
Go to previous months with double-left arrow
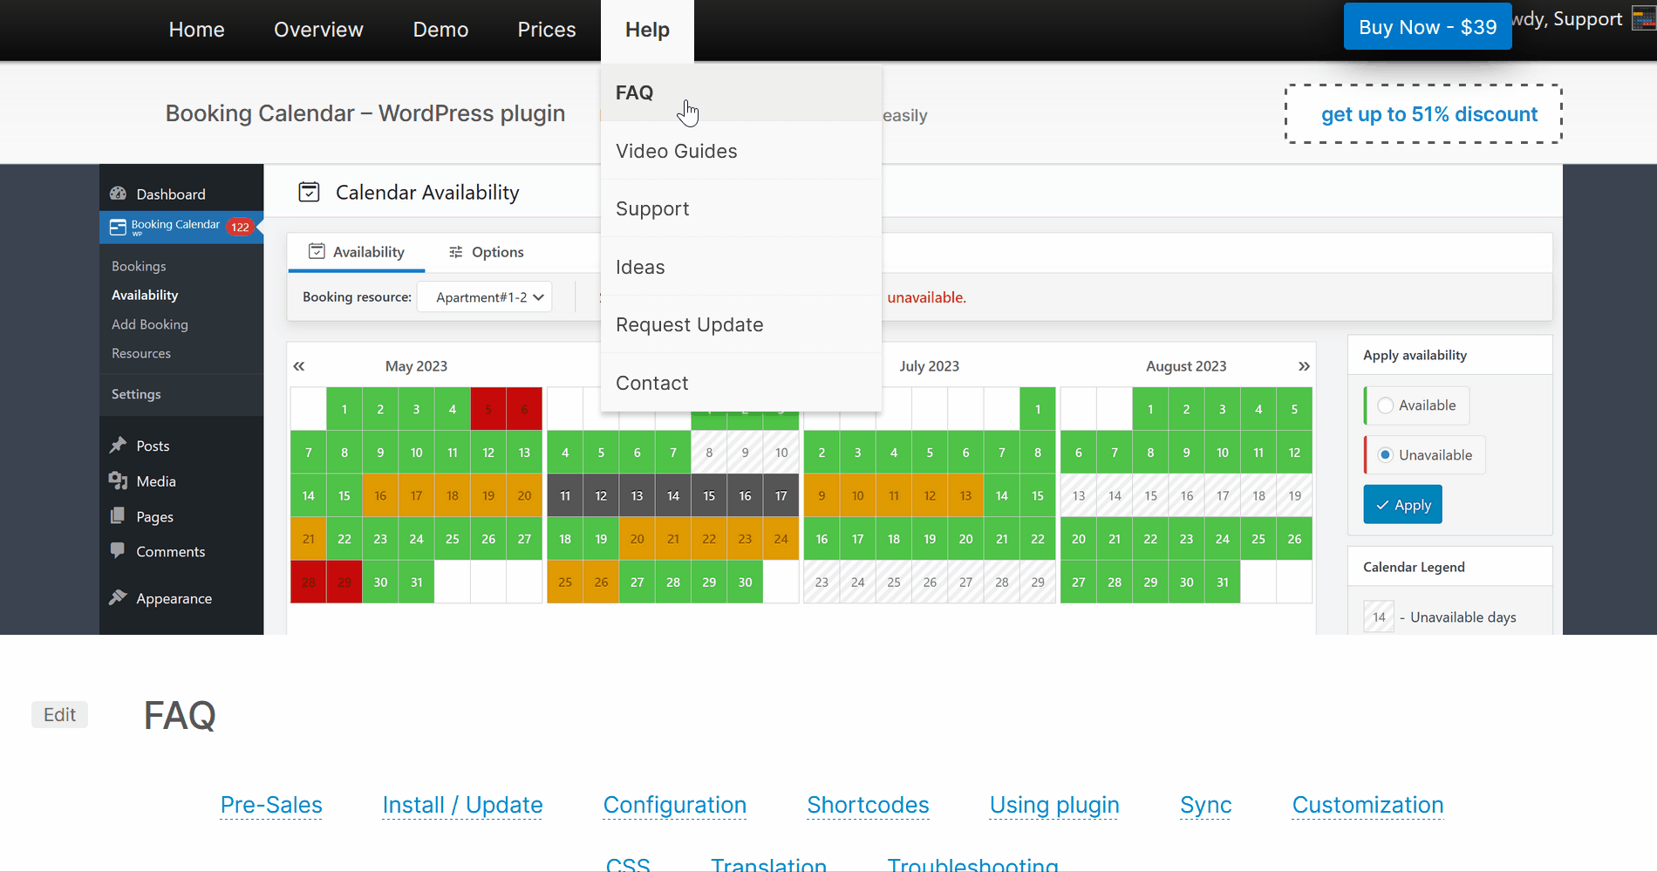point(299,366)
